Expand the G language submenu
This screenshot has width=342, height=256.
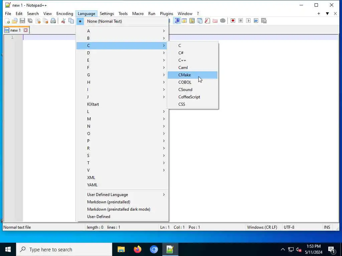[x=122, y=75]
